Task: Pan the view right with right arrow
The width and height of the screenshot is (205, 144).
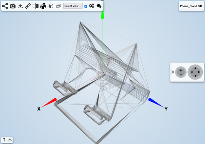Action: (199, 72)
